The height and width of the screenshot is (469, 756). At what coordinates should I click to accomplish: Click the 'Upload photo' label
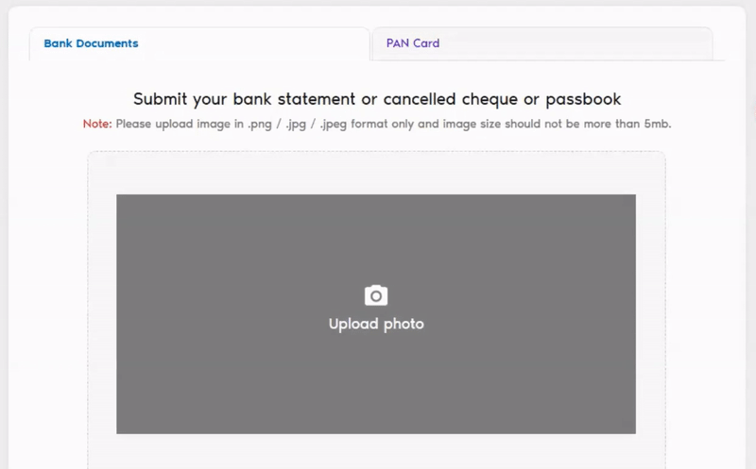[376, 324]
